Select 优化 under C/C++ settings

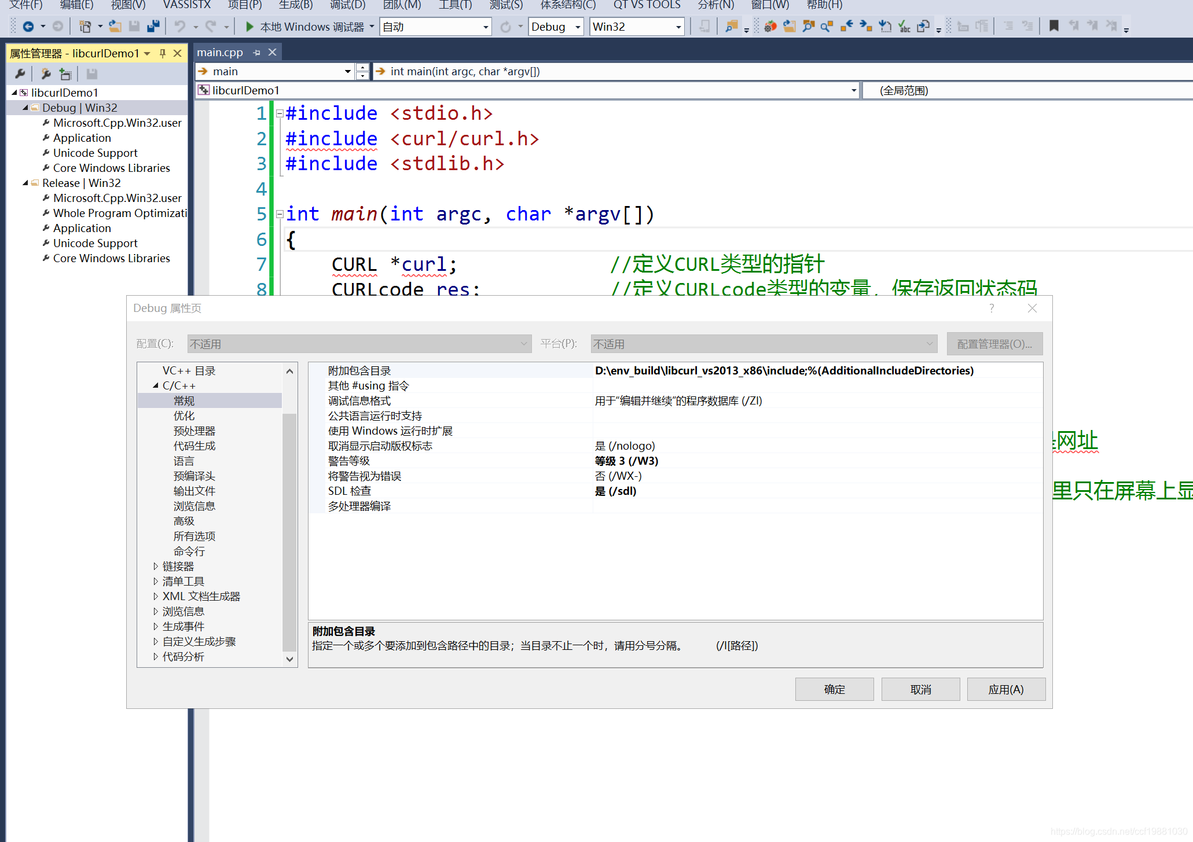(184, 416)
